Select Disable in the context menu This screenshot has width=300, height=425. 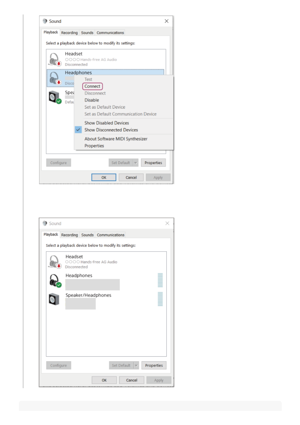pos(92,100)
